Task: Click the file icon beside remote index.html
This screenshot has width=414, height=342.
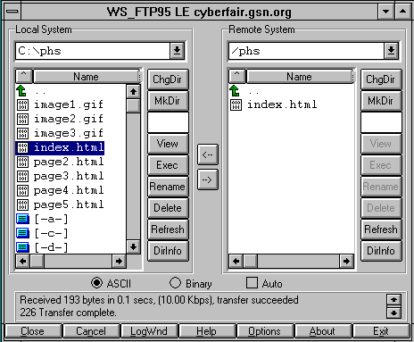Action: [x=236, y=104]
